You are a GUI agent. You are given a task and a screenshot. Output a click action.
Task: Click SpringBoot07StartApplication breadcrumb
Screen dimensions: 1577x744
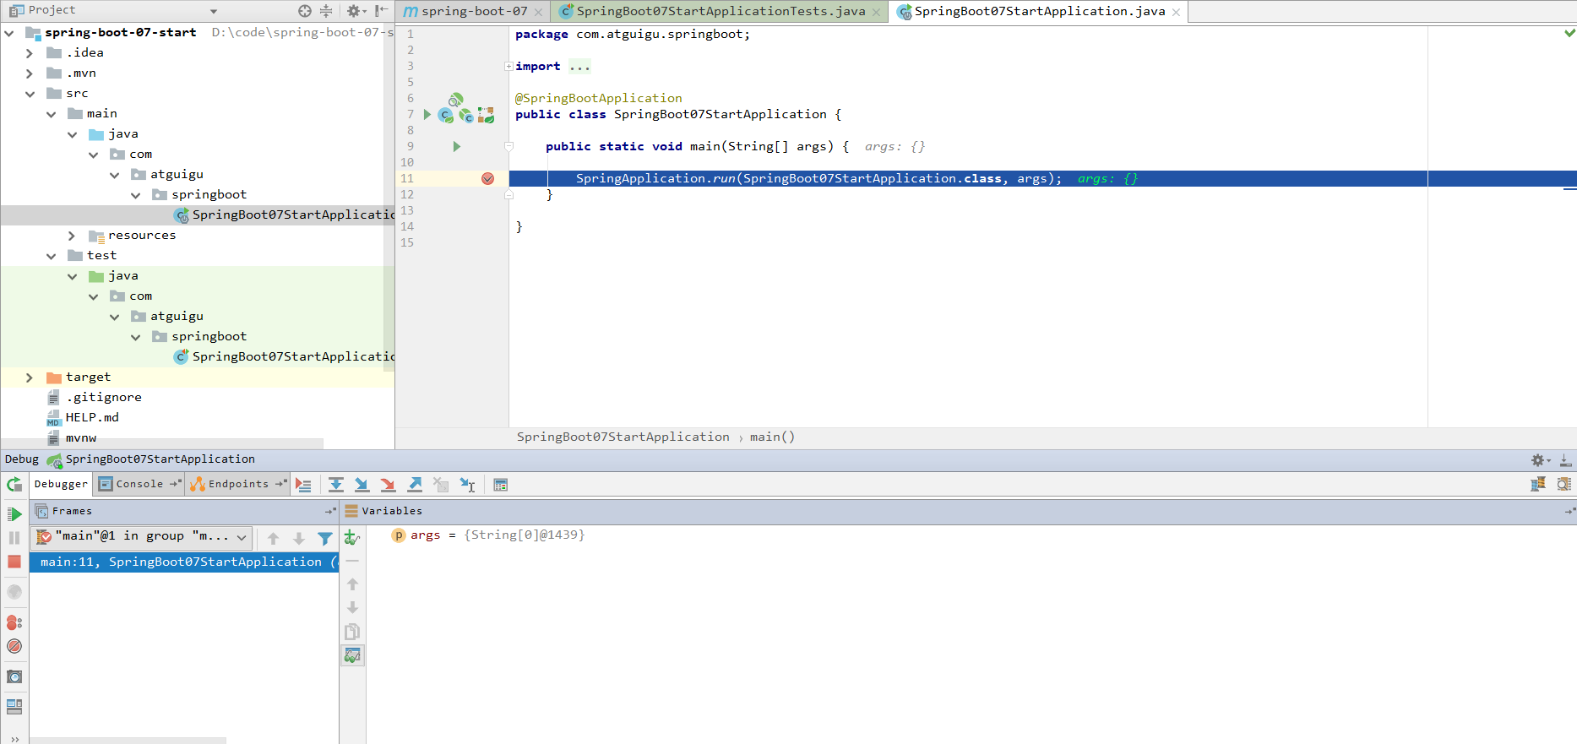point(623,437)
